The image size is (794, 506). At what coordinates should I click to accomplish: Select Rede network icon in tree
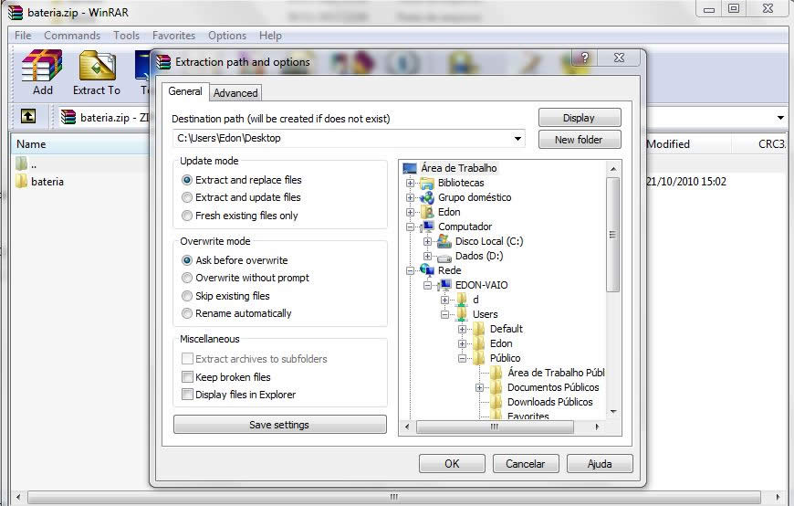427,270
